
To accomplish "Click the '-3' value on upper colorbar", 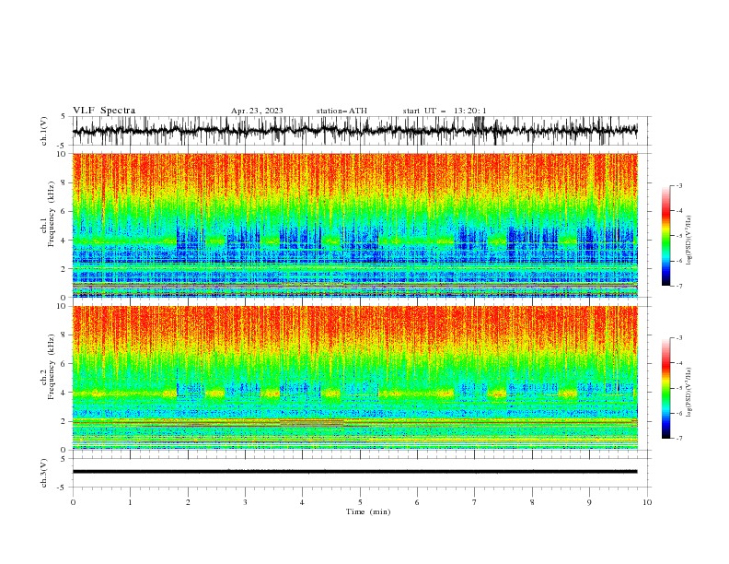I will tap(678, 185).
